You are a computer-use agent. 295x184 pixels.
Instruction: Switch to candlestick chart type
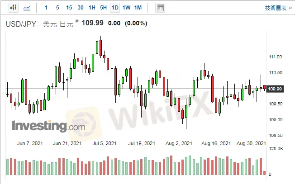coord(13,8)
